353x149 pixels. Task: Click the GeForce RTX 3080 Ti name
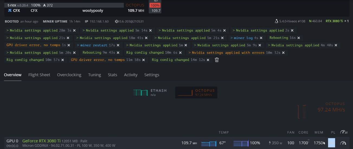click(41, 141)
